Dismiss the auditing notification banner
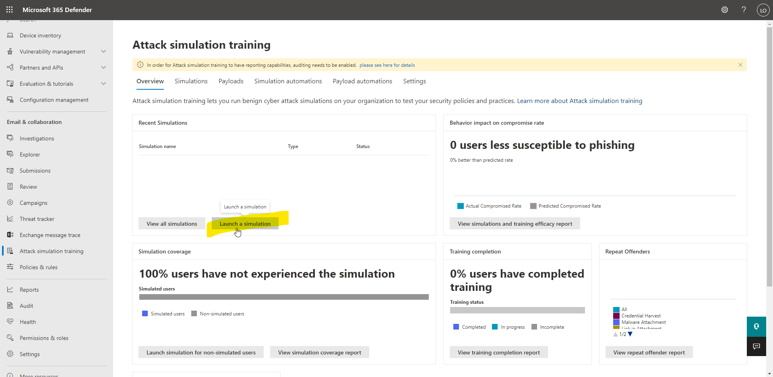773x377 pixels. click(740, 65)
